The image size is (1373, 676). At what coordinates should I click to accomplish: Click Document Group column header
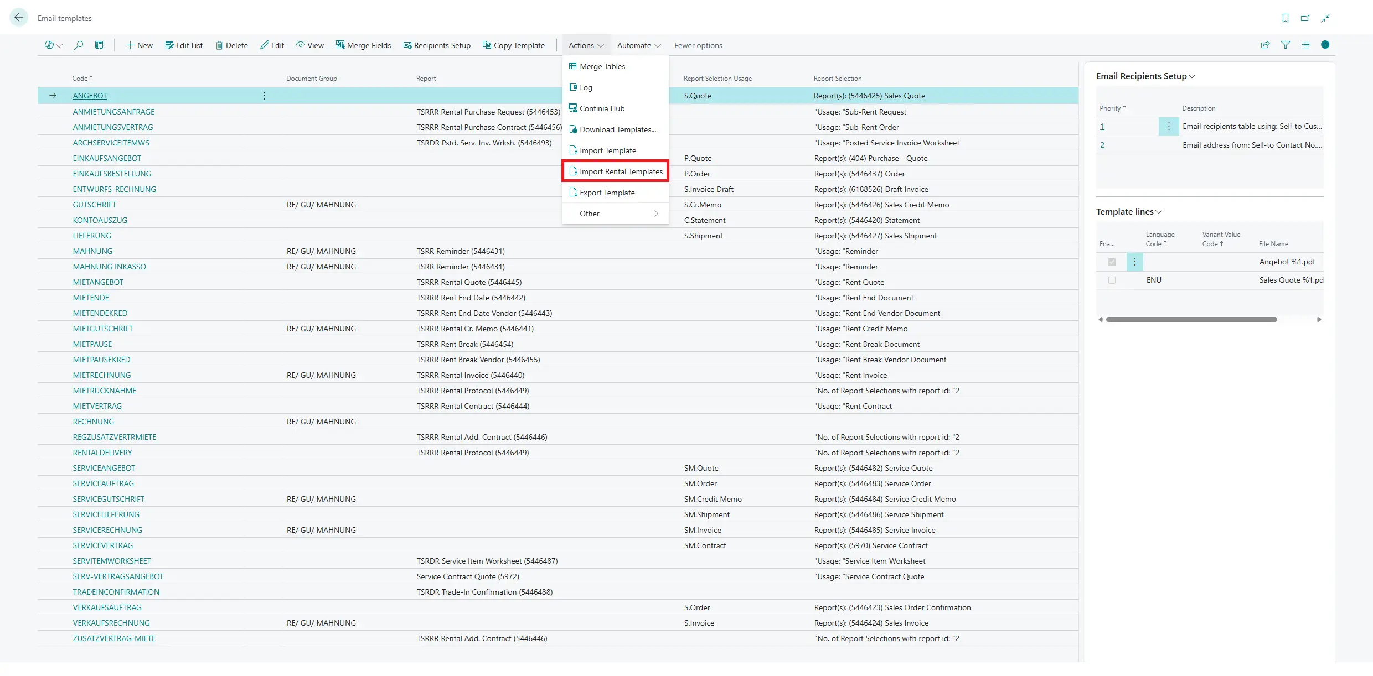(312, 79)
